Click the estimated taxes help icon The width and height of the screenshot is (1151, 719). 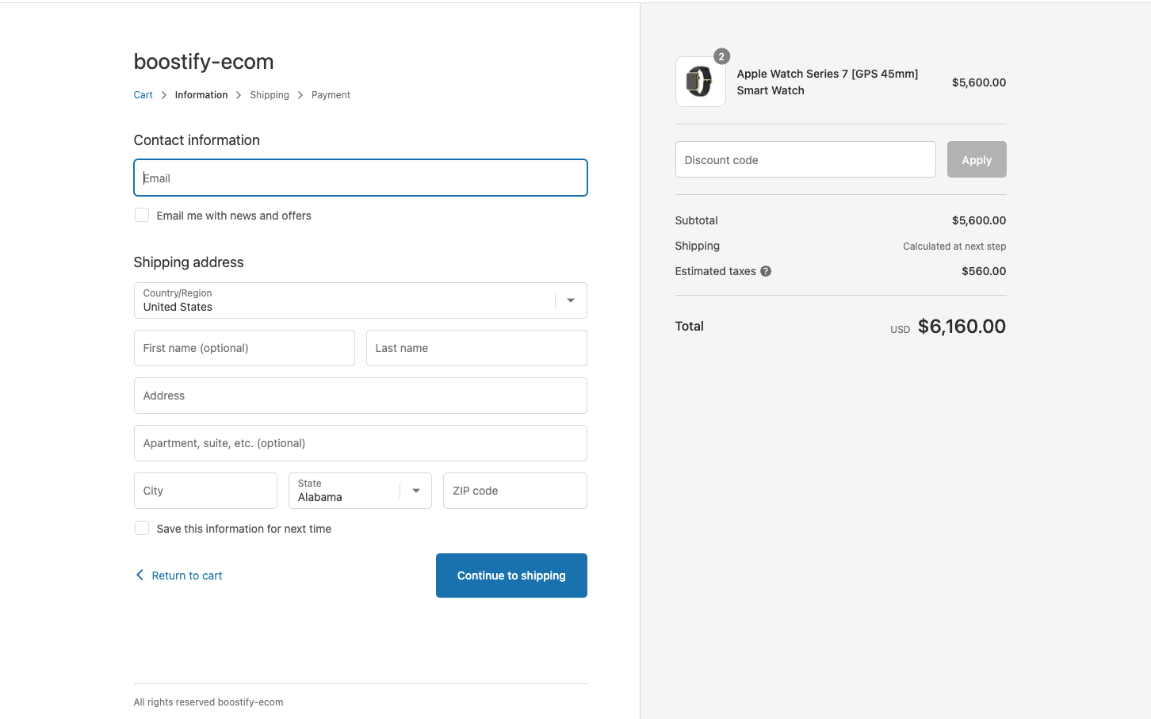click(x=766, y=271)
